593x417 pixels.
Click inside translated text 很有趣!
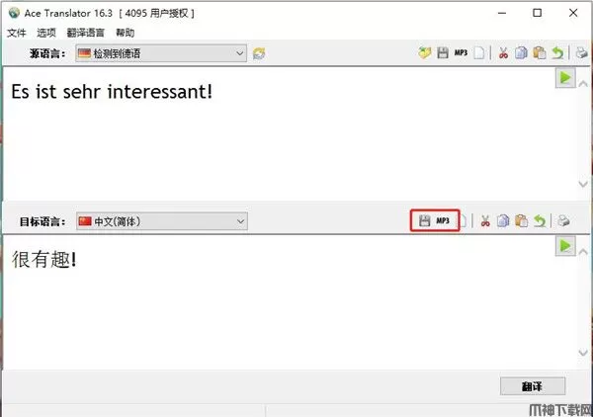(44, 260)
